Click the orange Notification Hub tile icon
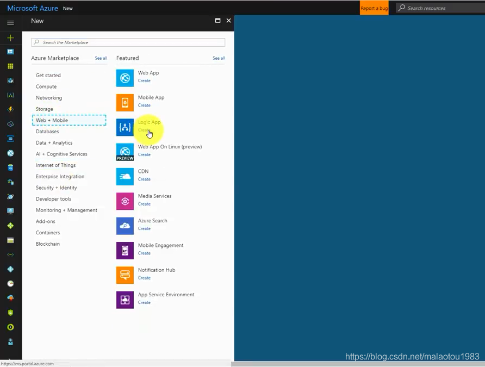This screenshot has width=485, height=367. [125, 275]
